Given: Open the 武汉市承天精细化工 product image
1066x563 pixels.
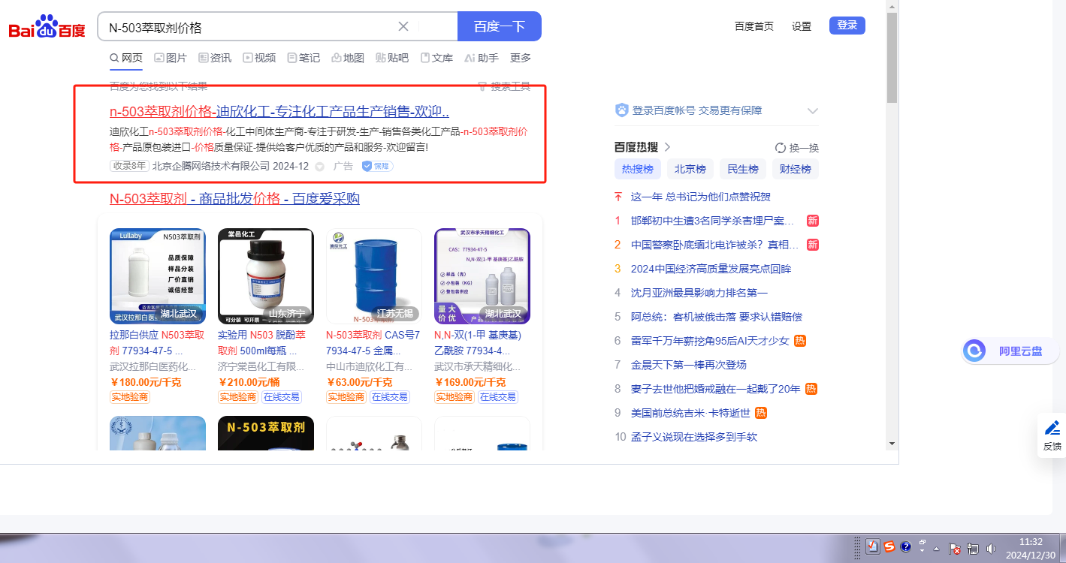Looking at the screenshot, I should pos(482,276).
